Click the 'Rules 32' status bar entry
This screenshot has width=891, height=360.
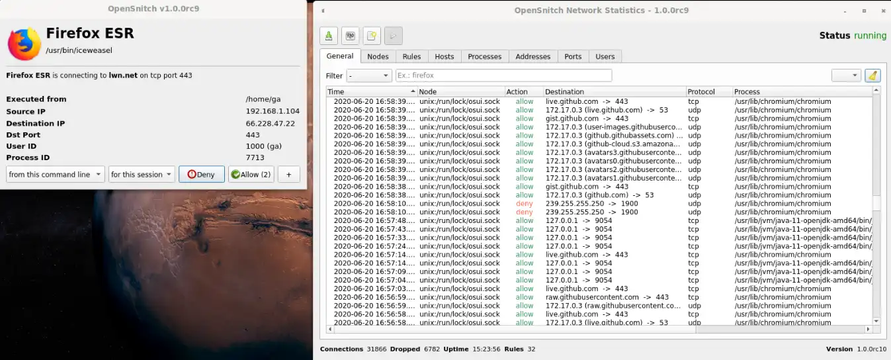[x=519, y=349]
